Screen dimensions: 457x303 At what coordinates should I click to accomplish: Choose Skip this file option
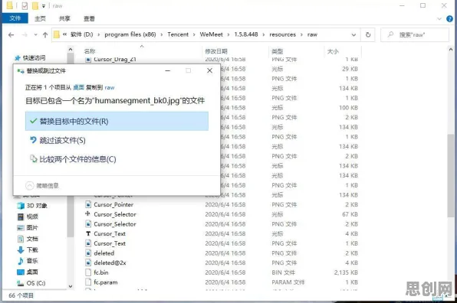[117, 141]
